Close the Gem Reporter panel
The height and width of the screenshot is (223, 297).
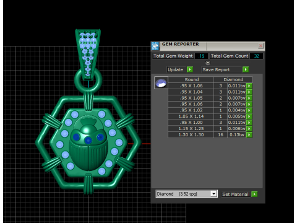(x=260, y=46)
